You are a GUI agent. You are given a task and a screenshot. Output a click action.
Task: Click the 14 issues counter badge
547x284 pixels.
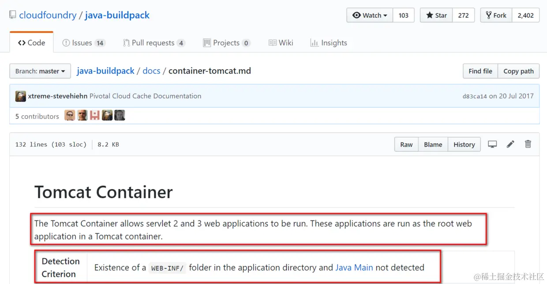pos(100,43)
